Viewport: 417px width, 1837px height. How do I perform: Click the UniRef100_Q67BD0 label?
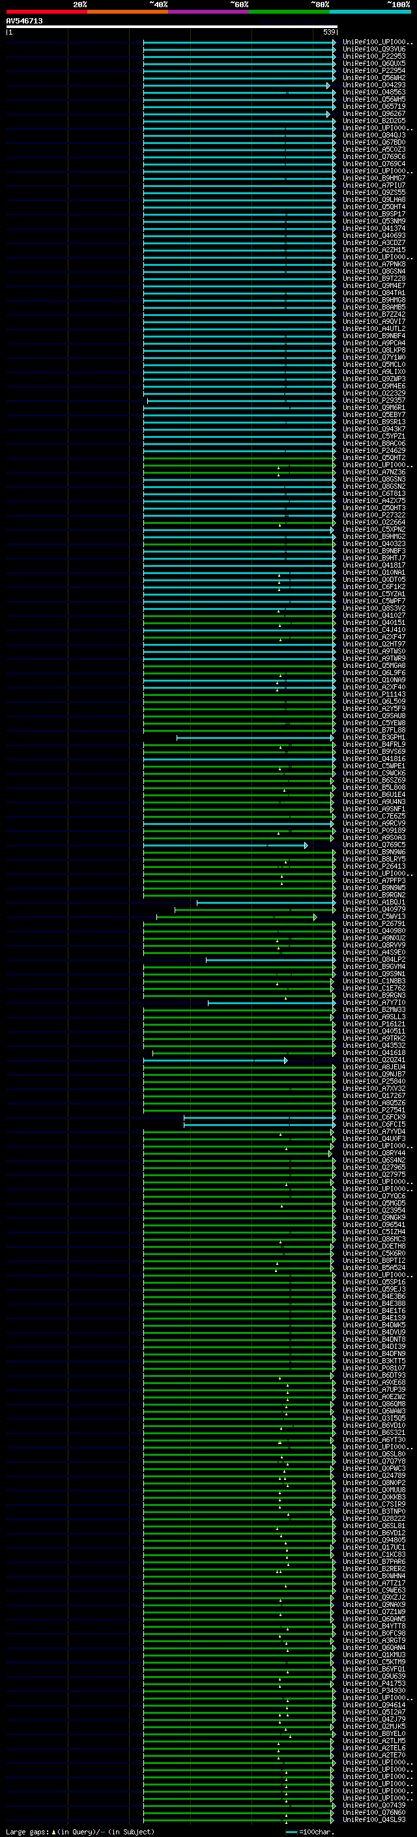pos(374,142)
